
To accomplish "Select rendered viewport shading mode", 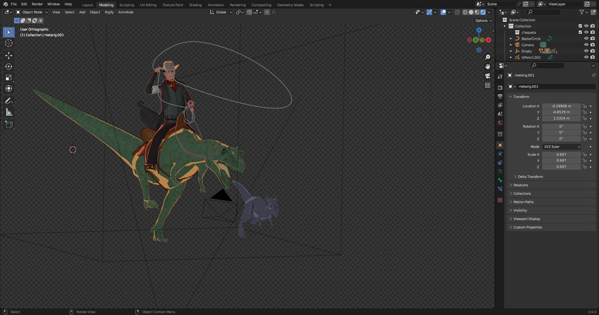I will [483, 12].
